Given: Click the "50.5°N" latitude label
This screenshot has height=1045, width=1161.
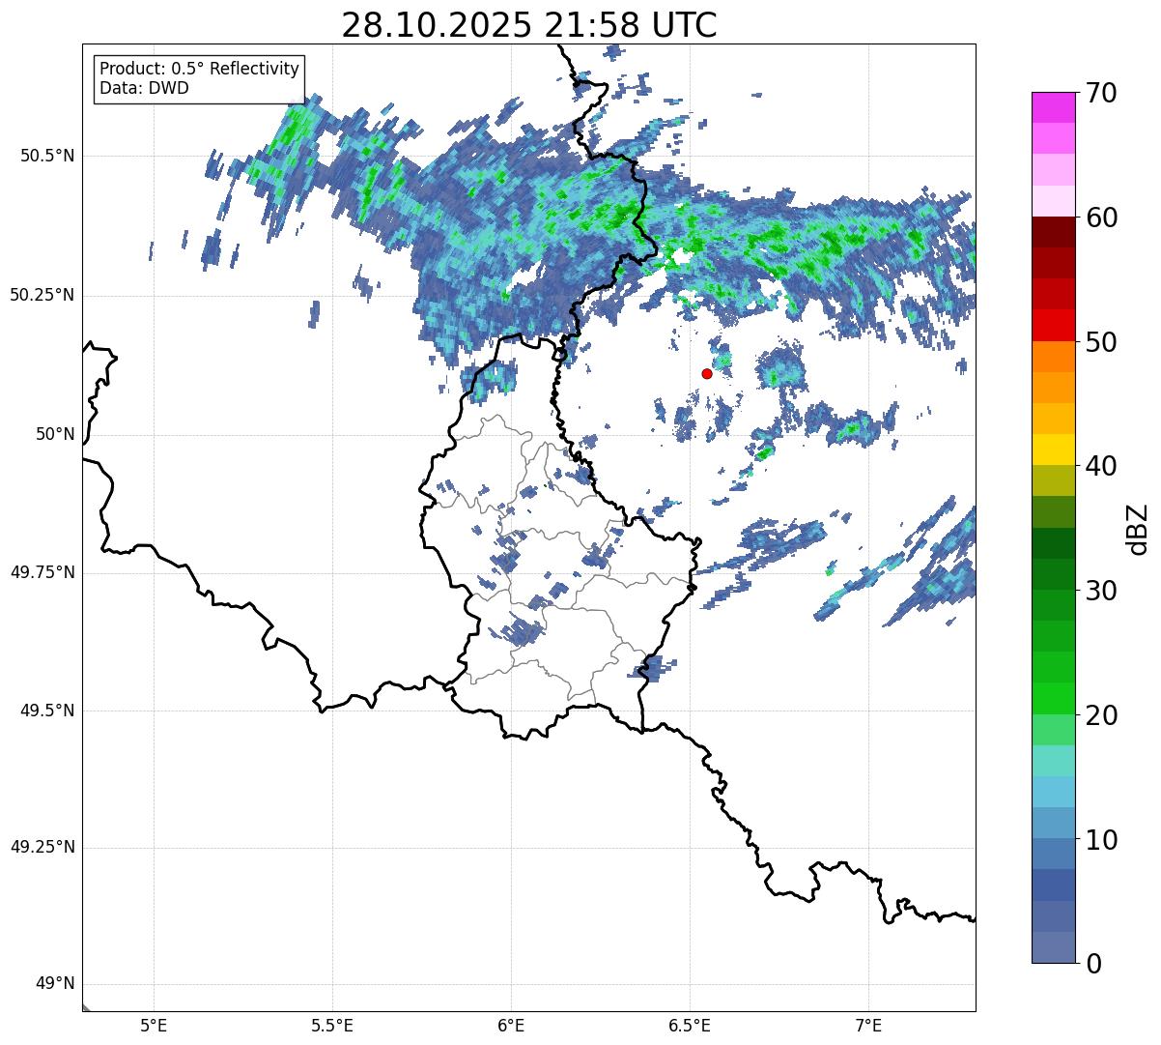Looking at the screenshot, I should click(x=47, y=156).
